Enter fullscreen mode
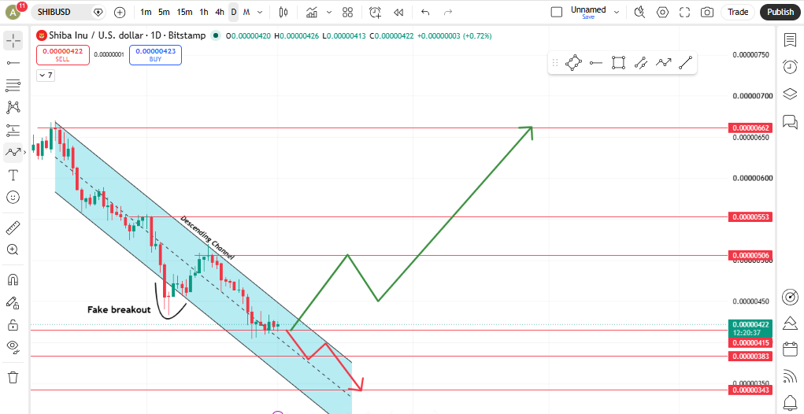 [x=684, y=13]
